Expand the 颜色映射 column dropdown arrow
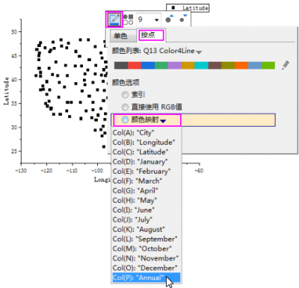 coord(163,121)
